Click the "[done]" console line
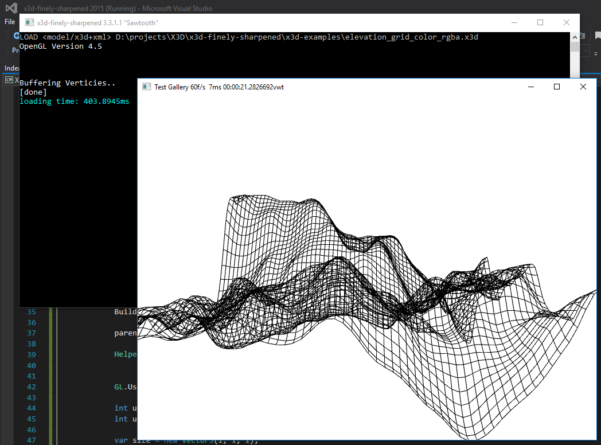The height and width of the screenshot is (445, 601). (33, 92)
